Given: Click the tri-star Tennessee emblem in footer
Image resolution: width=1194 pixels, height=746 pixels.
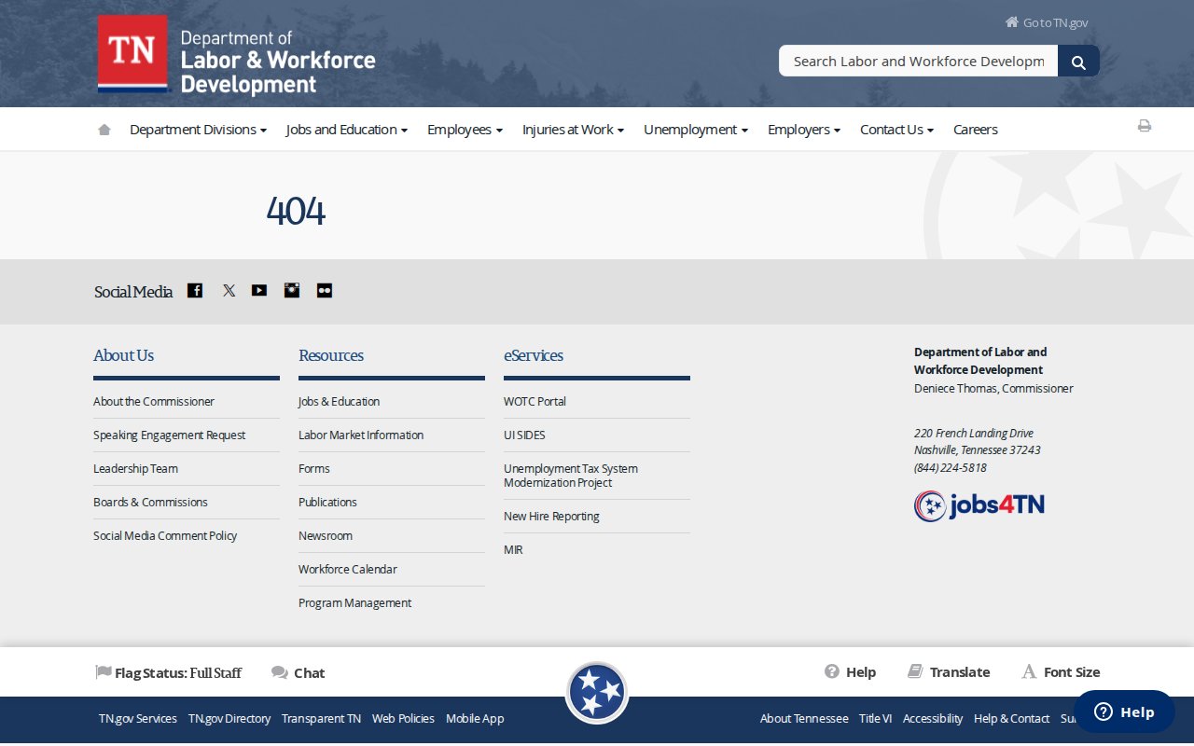Looking at the screenshot, I should click(x=597, y=693).
